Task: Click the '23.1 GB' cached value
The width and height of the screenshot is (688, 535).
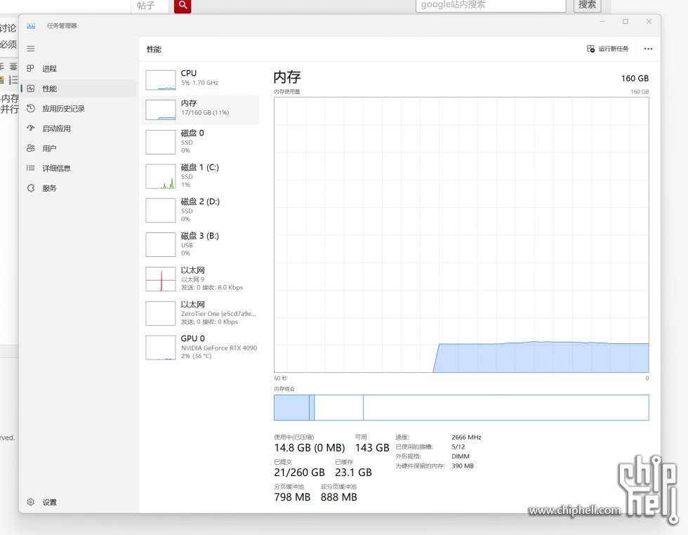Action: pyautogui.click(x=353, y=473)
